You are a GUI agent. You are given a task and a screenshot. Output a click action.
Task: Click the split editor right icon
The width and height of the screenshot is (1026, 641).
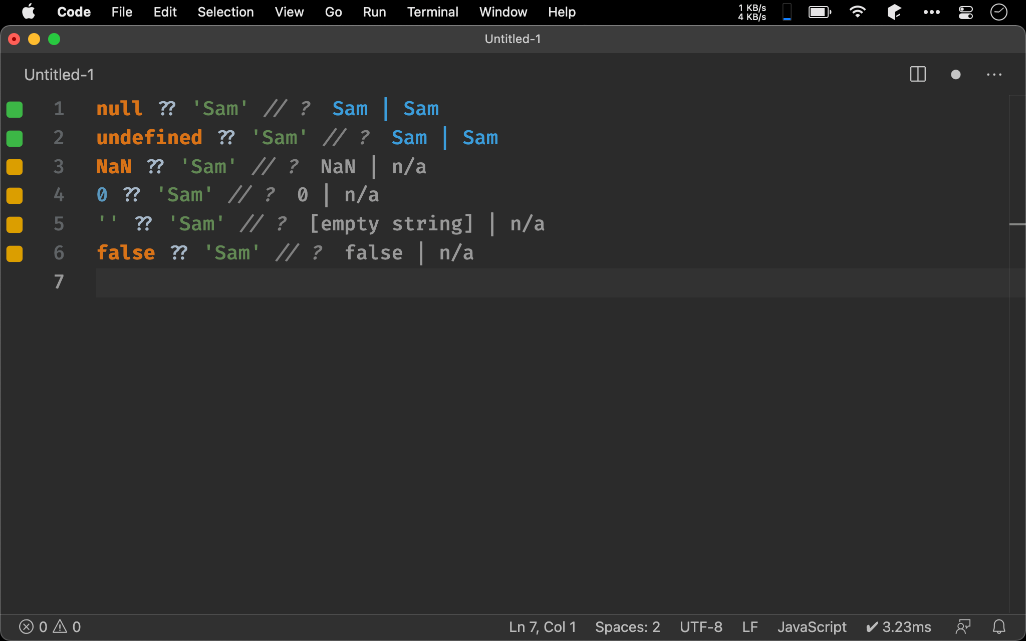click(917, 75)
